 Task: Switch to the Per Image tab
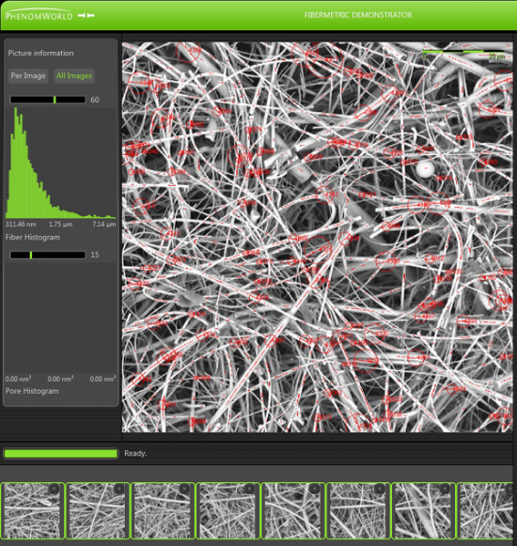click(x=28, y=76)
